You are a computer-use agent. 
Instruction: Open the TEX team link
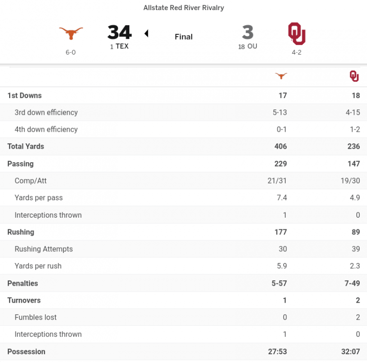(x=122, y=46)
